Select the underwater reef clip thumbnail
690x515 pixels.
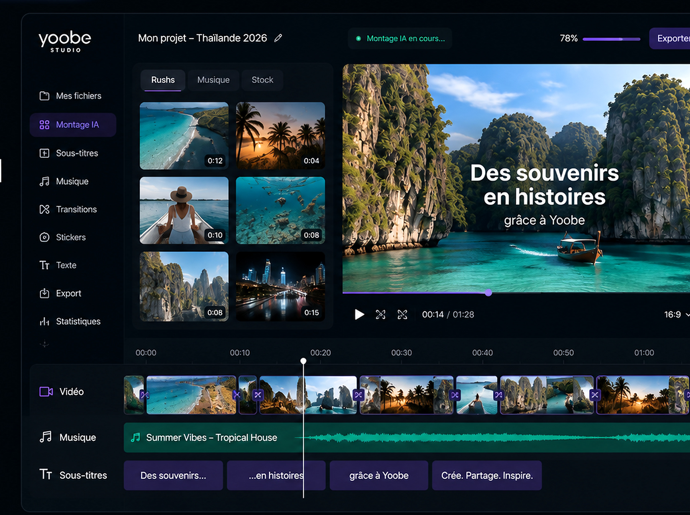tap(280, 210)
